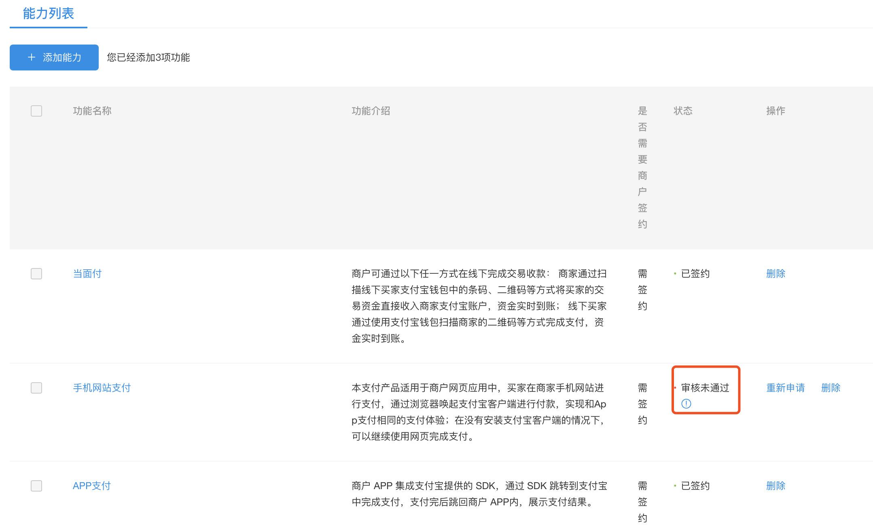Check the checkbox beside 手机网站支付
873x528 pixels.
[x=36, y=388]
